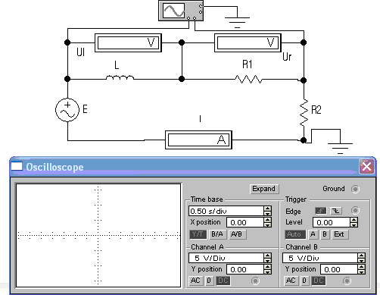Image resolution: width=380 pixels, height=295 pixels.
Task: Close the Oscilloscope window
Action: 366,167
